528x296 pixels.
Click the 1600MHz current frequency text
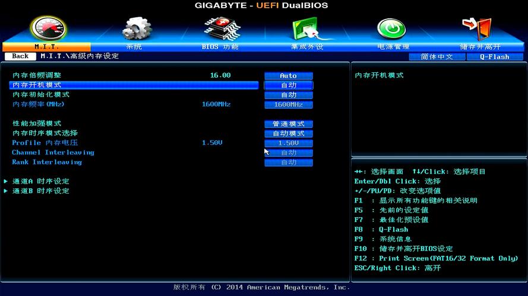pyautogui.click(x=216, y=104)
